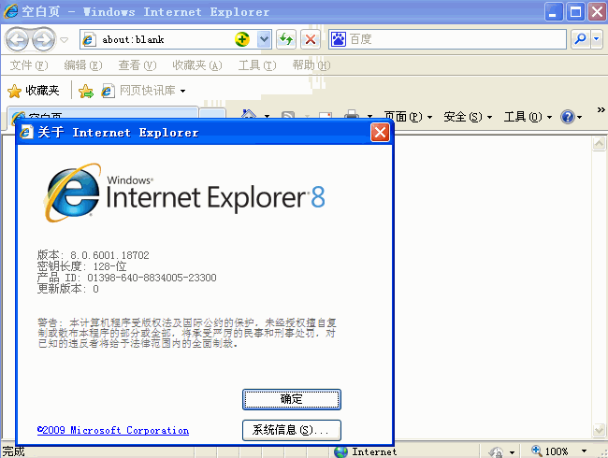The image size is (608, 458).
Task: Click the Home icon in command bar
Action: 249,114
